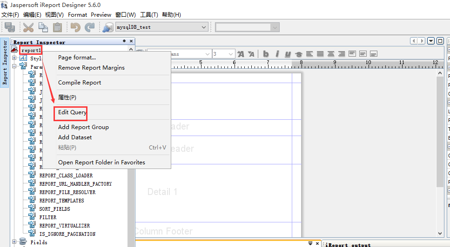The height and width of the screenshot is (247, 450).
Task: Align text to top
Action: click(x=352, y=53)
